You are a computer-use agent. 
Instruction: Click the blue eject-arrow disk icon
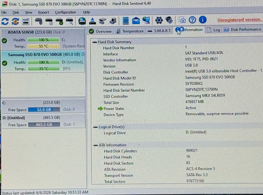(x=92, y=21)
